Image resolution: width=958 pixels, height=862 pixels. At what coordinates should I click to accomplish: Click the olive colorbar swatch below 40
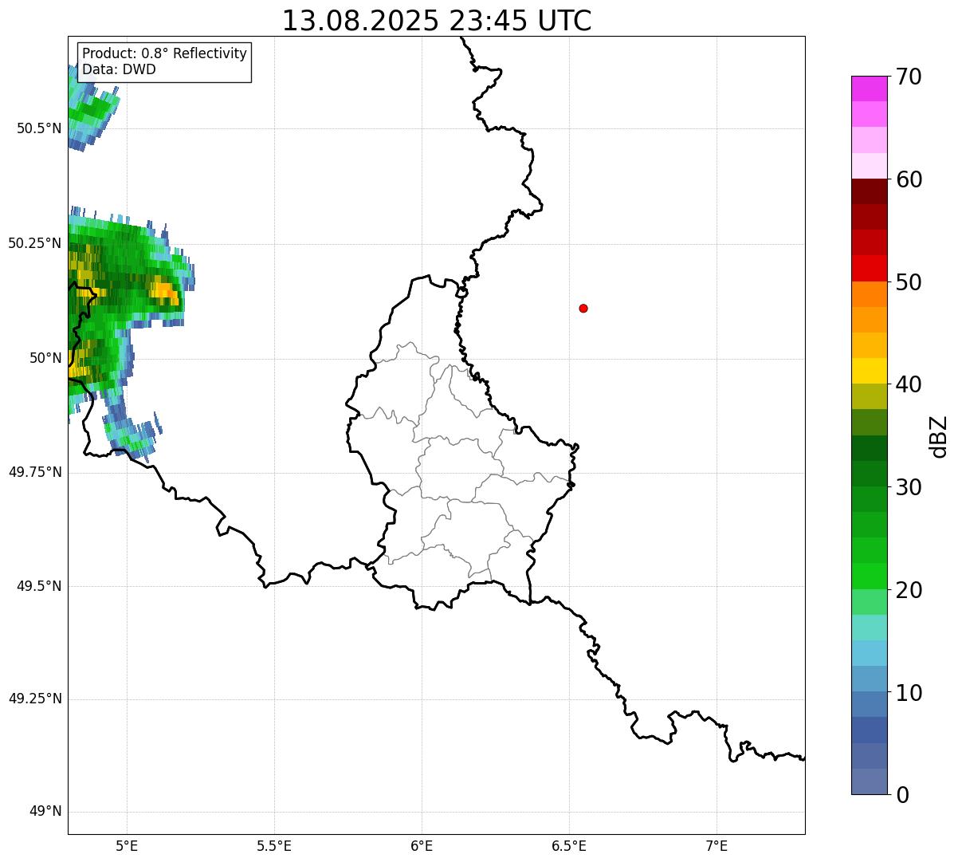tap(869, 396)
